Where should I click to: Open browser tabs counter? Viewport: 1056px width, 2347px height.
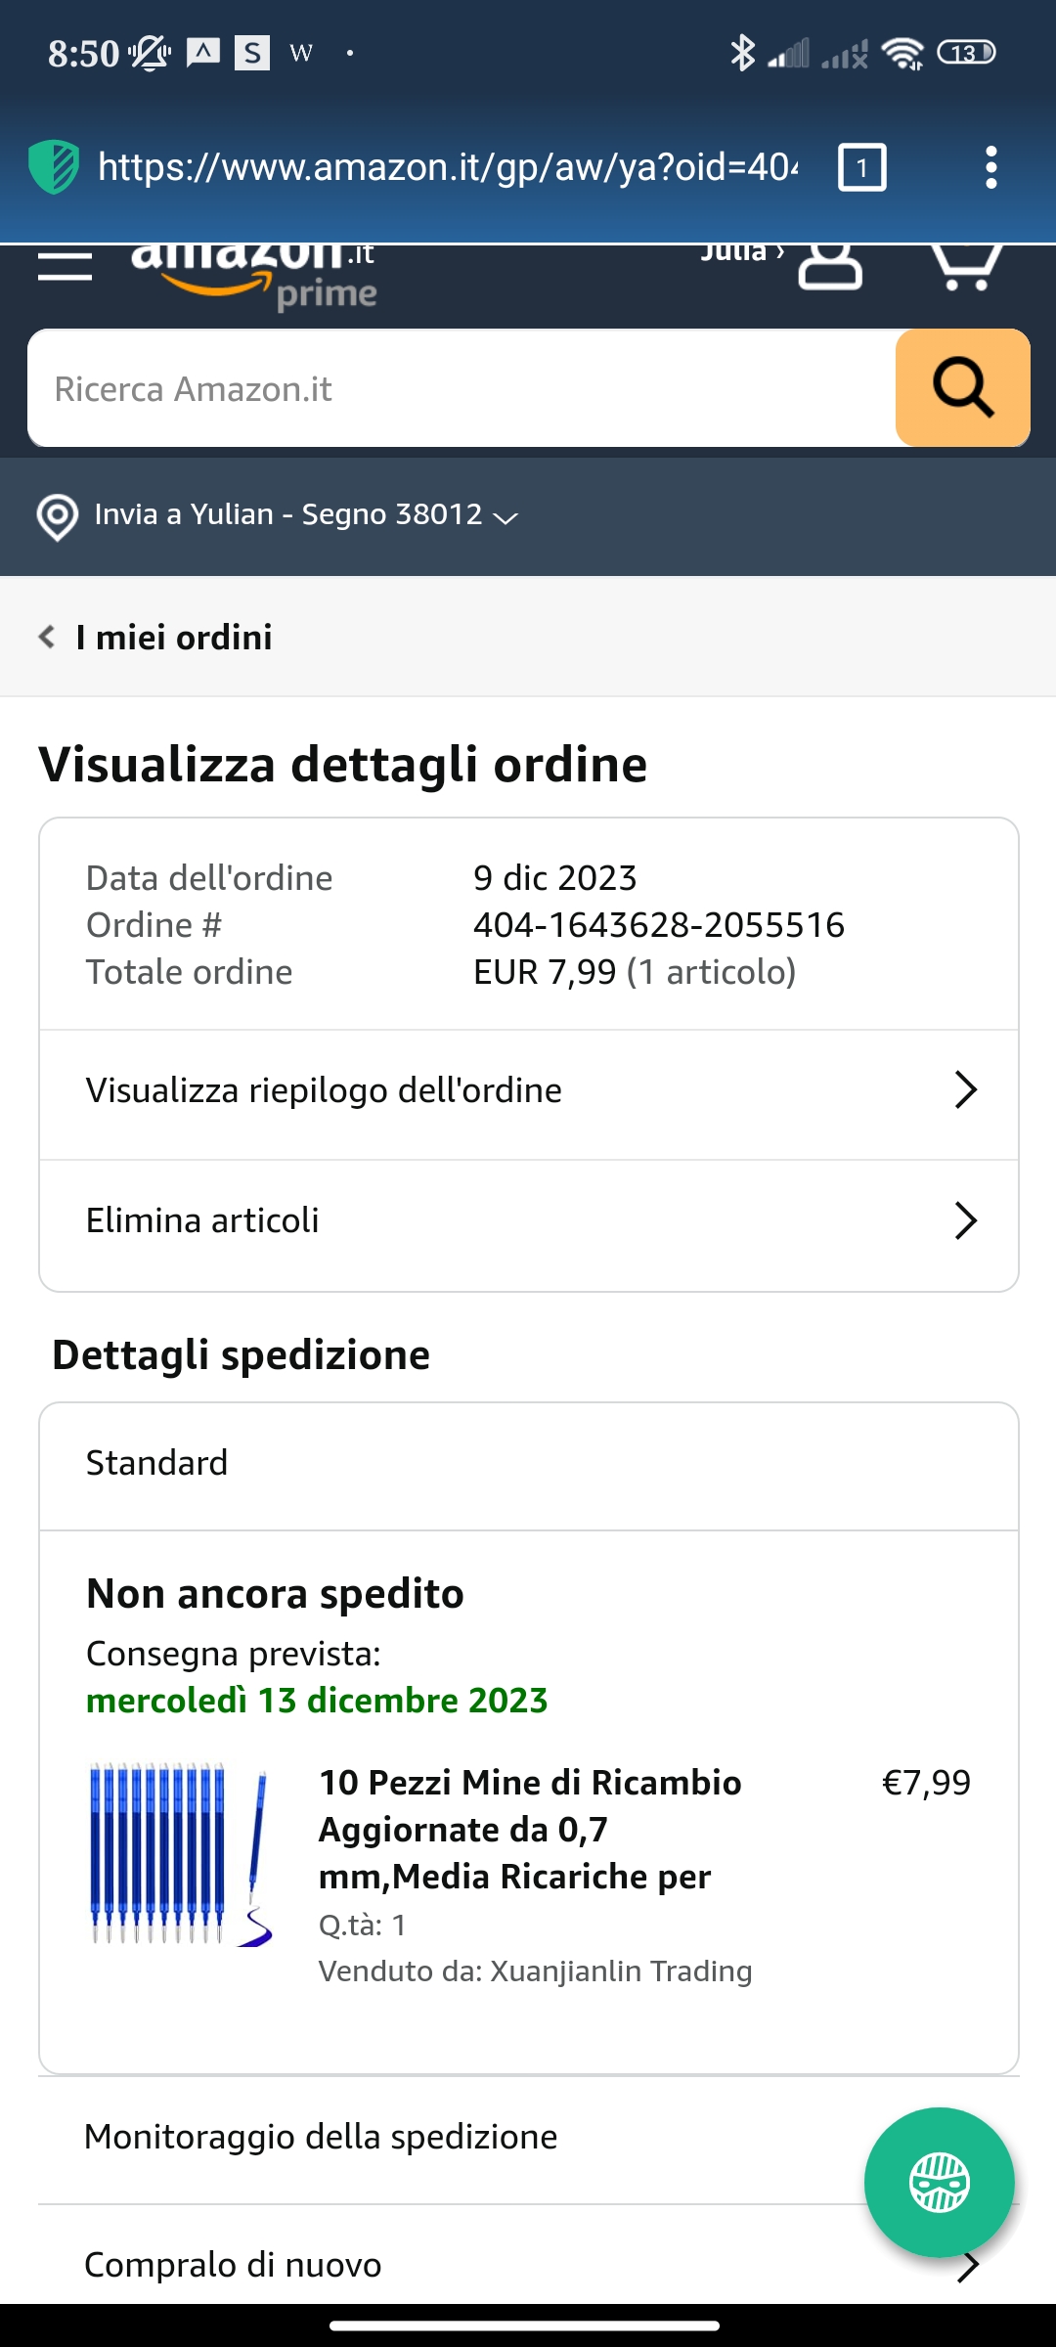coord(862,167)
